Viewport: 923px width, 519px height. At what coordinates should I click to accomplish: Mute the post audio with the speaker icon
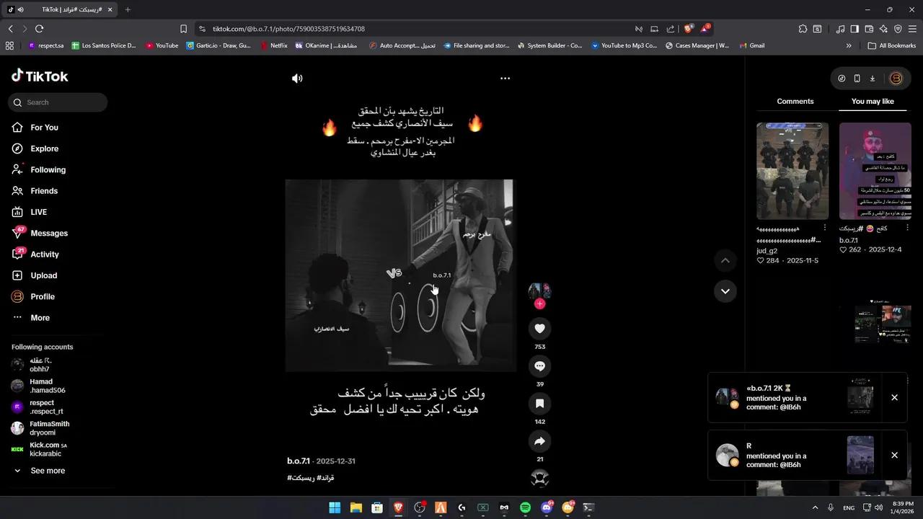click(x=297, y=79)
